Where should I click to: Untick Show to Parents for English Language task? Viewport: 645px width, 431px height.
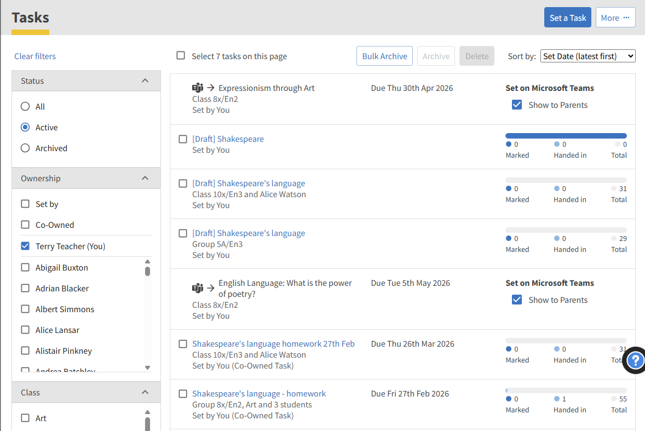tap(517, 300)
